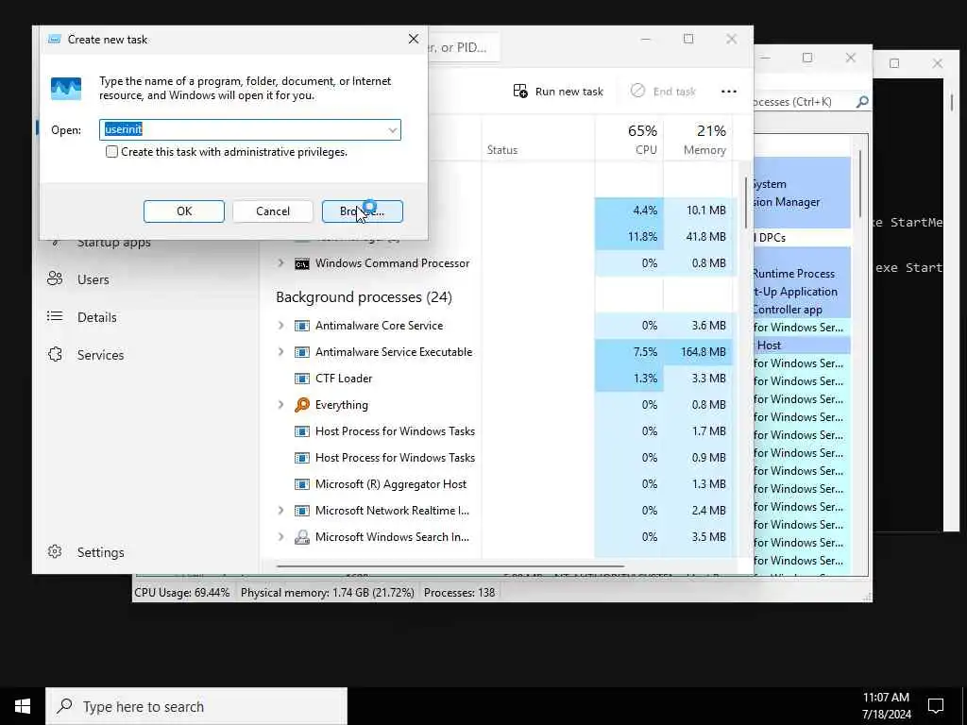Click the Process Hacker window vertical scrollbar
This screenshot has height=725, width=967.
pos(859,183)
